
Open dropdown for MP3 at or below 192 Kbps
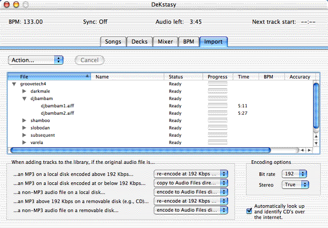(191, 183)
